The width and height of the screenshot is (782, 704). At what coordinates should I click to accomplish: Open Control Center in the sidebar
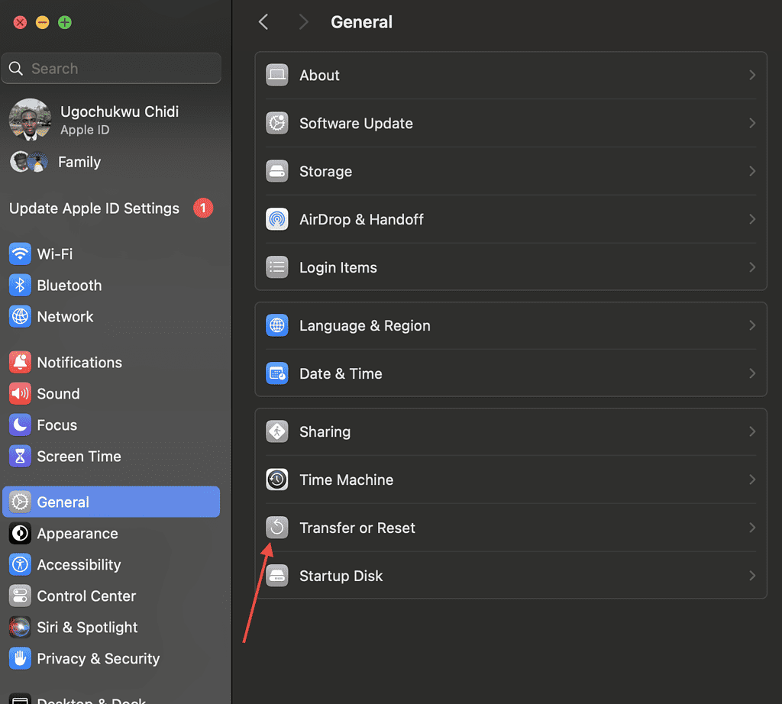pos(86,596)
